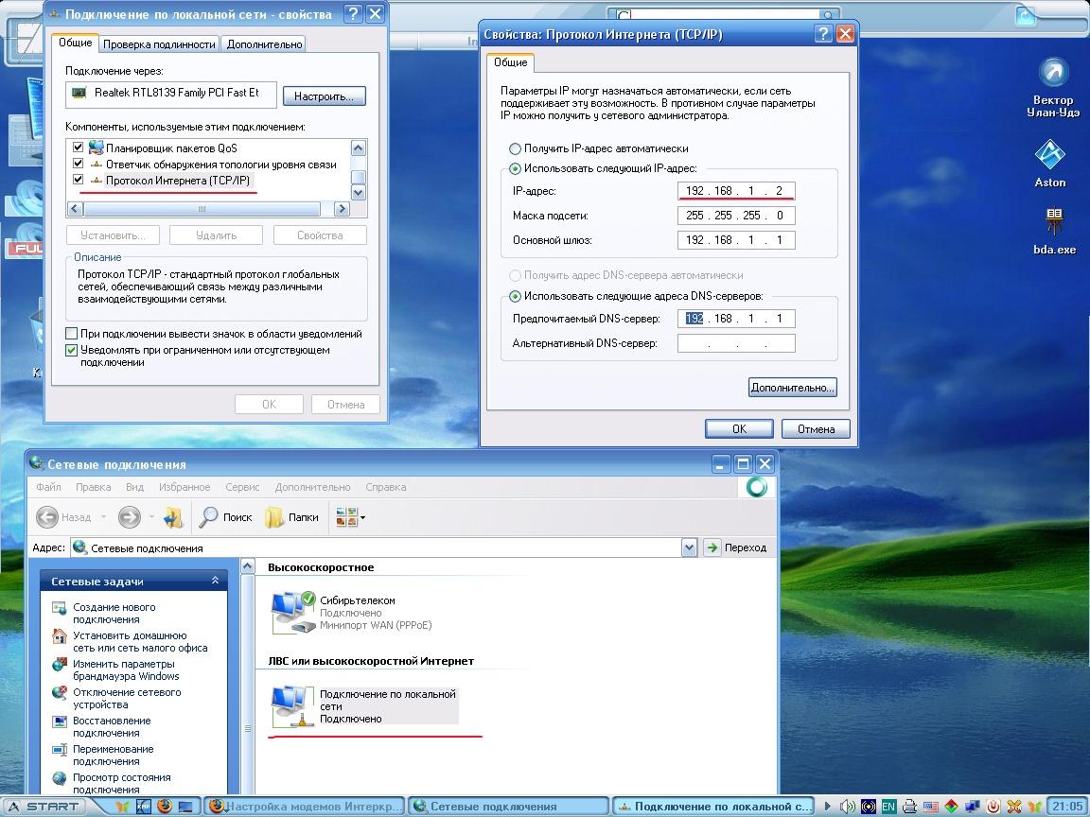1090x817 pixels.
Task: Collapse the Сетевые задачи panel
Action: click(215, 582)
